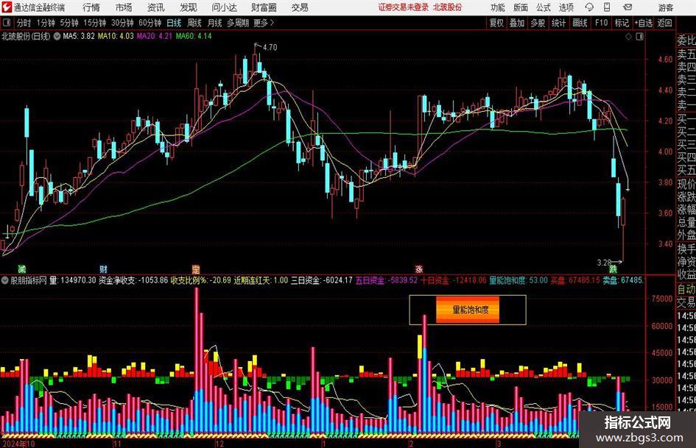Image resolution: width=696 pixels, height=448 pixels.
Task: Toggle the left panel layout icon
Action: 6,23
